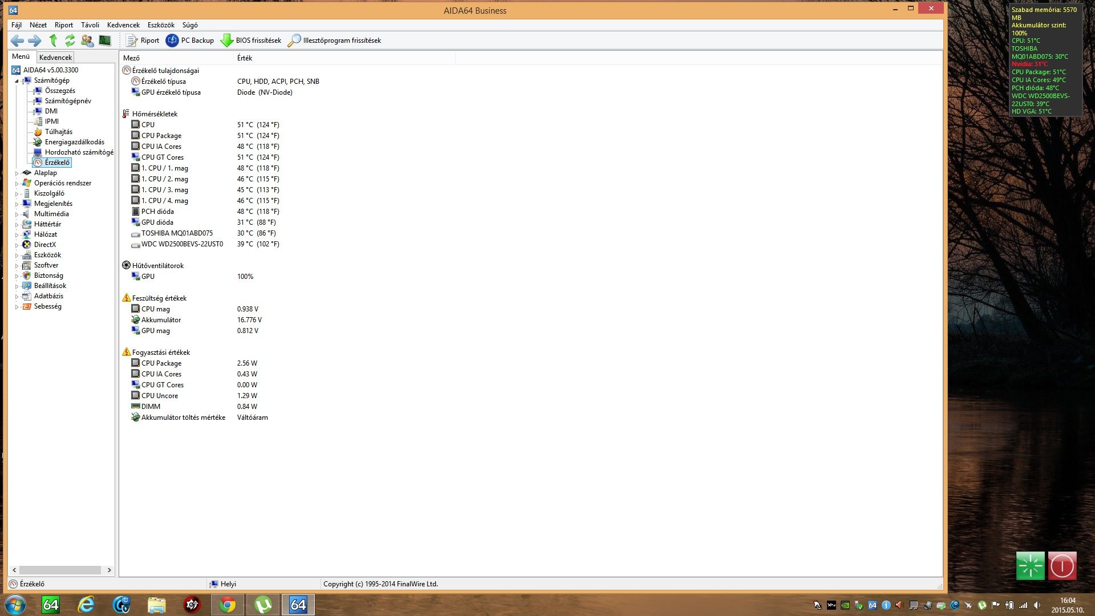Open the Nézet menu

(x=38, y=25)
